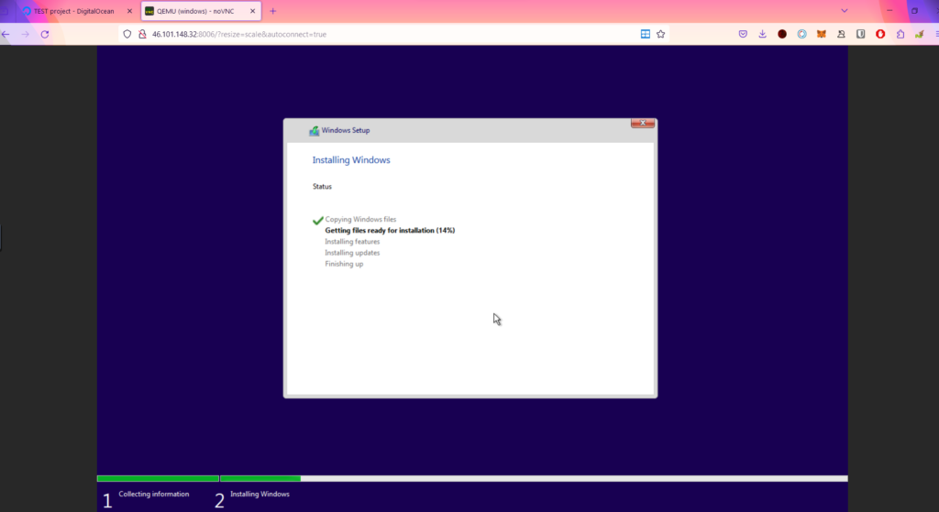Click the '2 Installing Windows' stage label
This screenshot has height=512, width=939.
[x=252, y=499]
